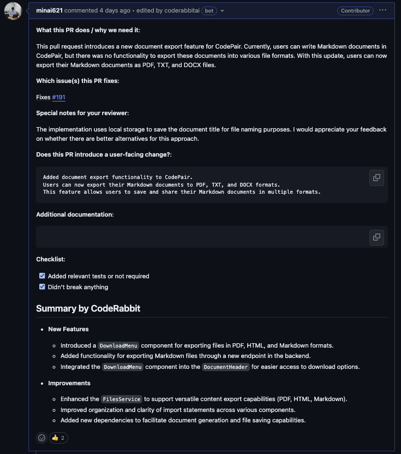Click the thumbs up reaction counter

coord(58,438)
